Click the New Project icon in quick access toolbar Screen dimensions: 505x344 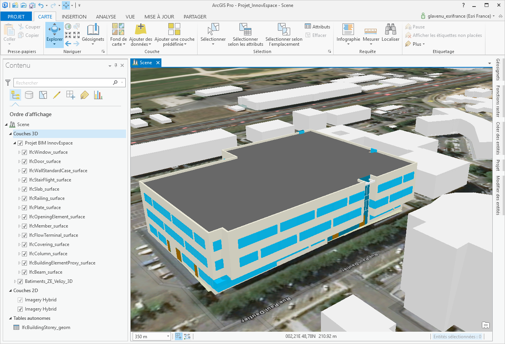(15, 5)
